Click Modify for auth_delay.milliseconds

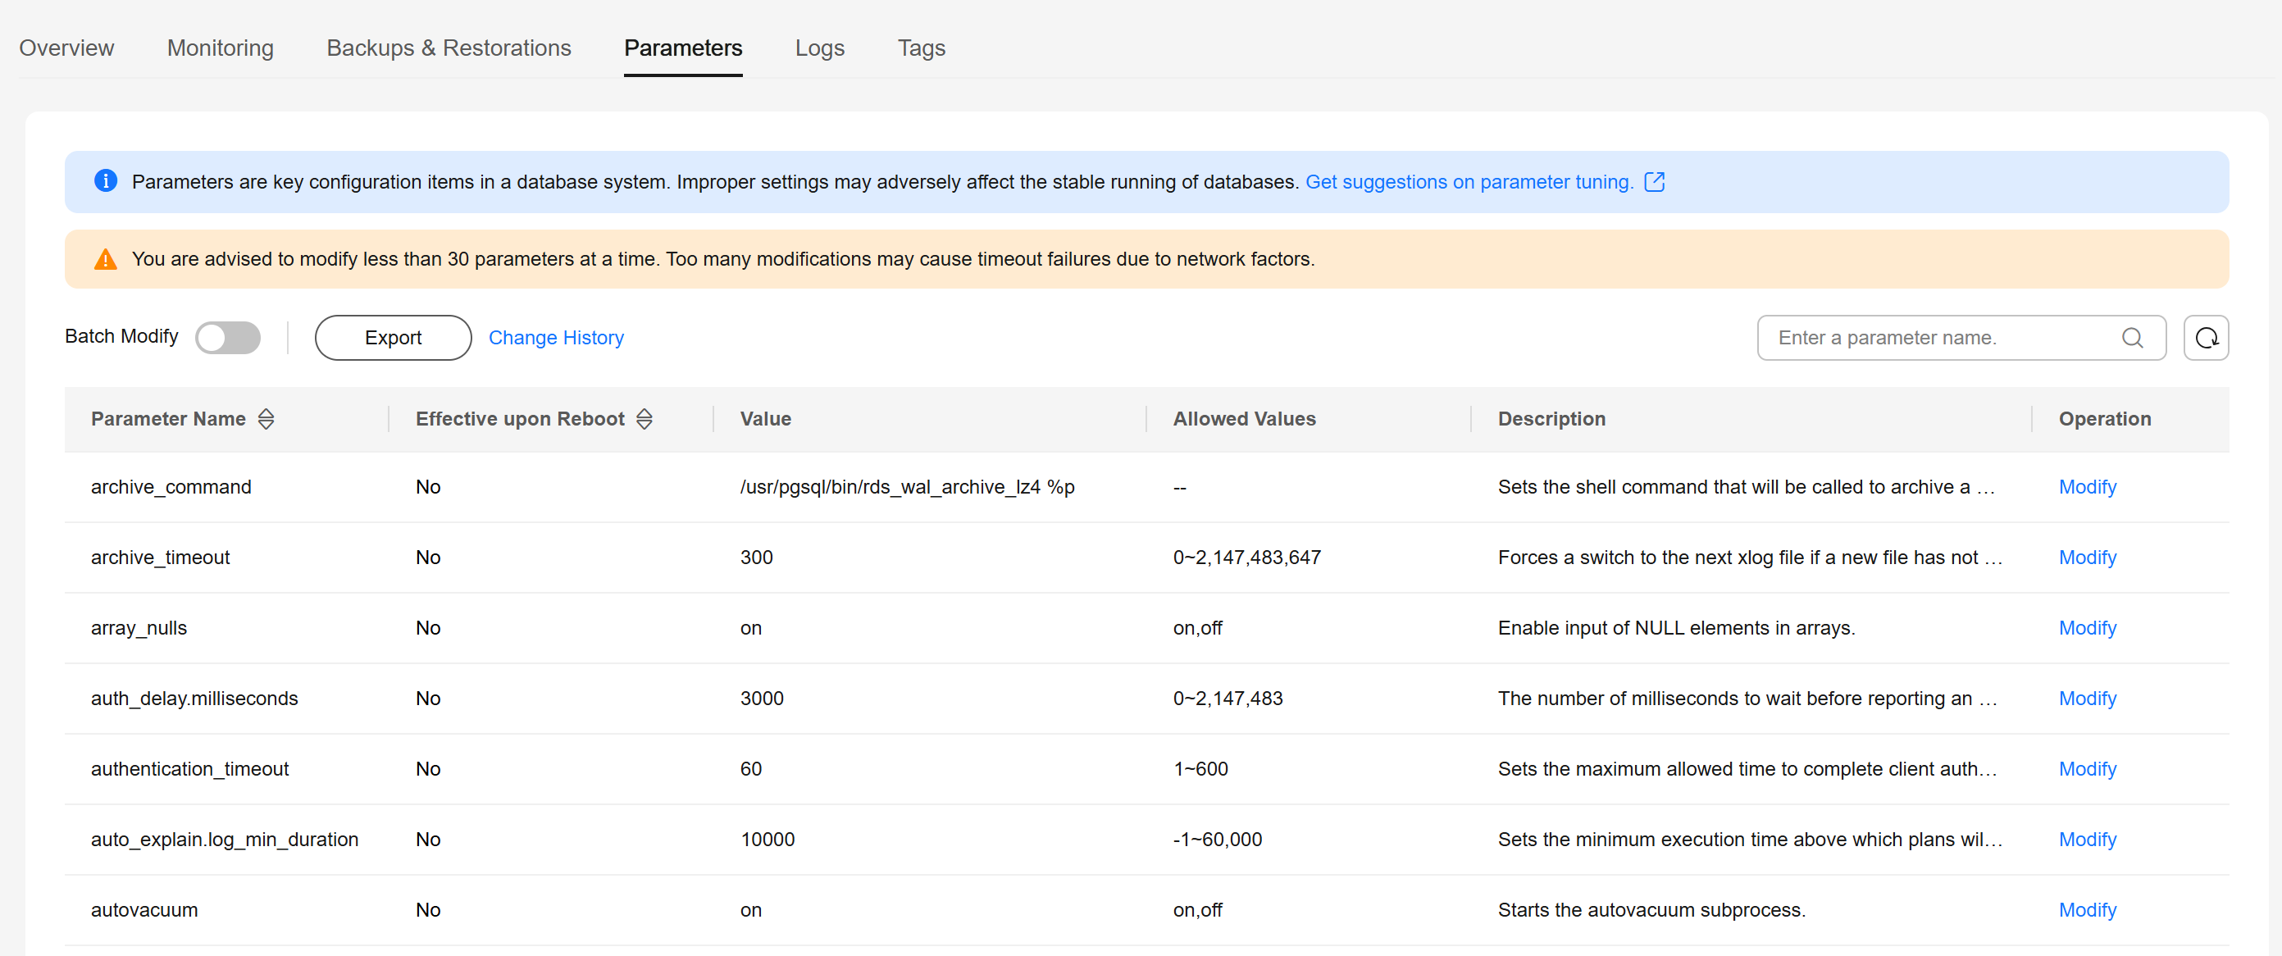2086,699
